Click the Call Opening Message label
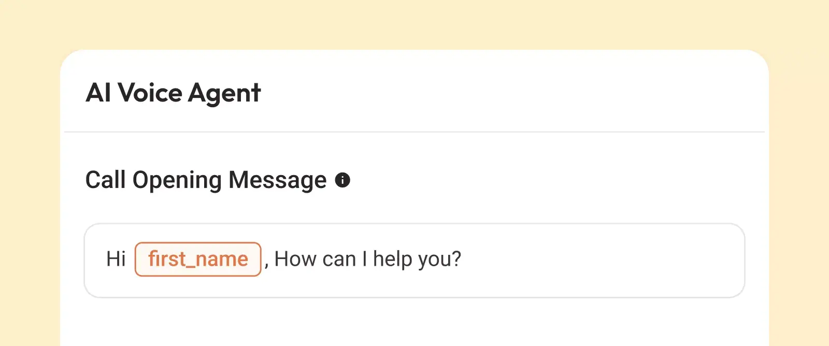The width and height of the screenshot is (829, 346). (205, 180)
